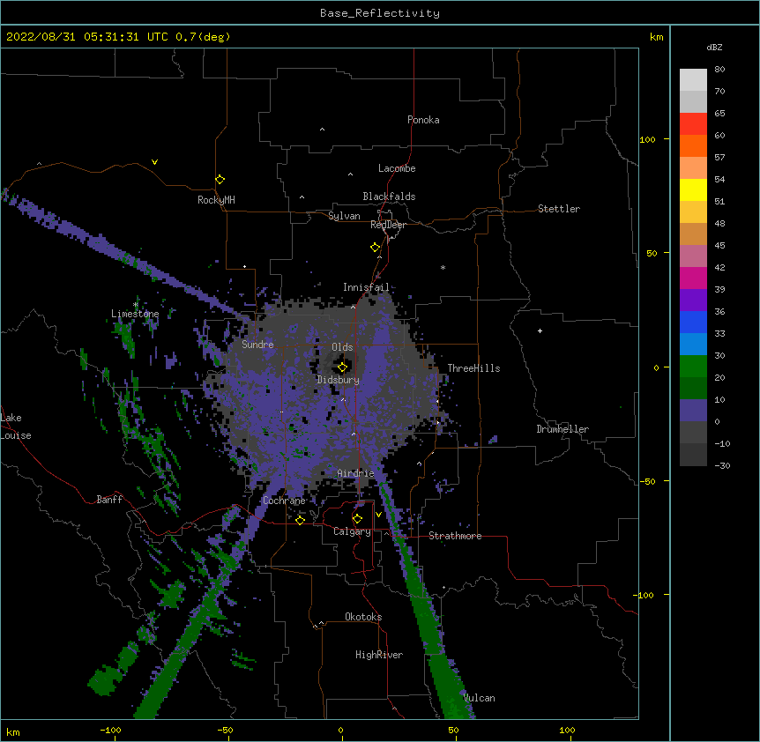The image size is (760, 742).
Task: Click the yellow diamond marker below Cochrane
Action: 300,520
